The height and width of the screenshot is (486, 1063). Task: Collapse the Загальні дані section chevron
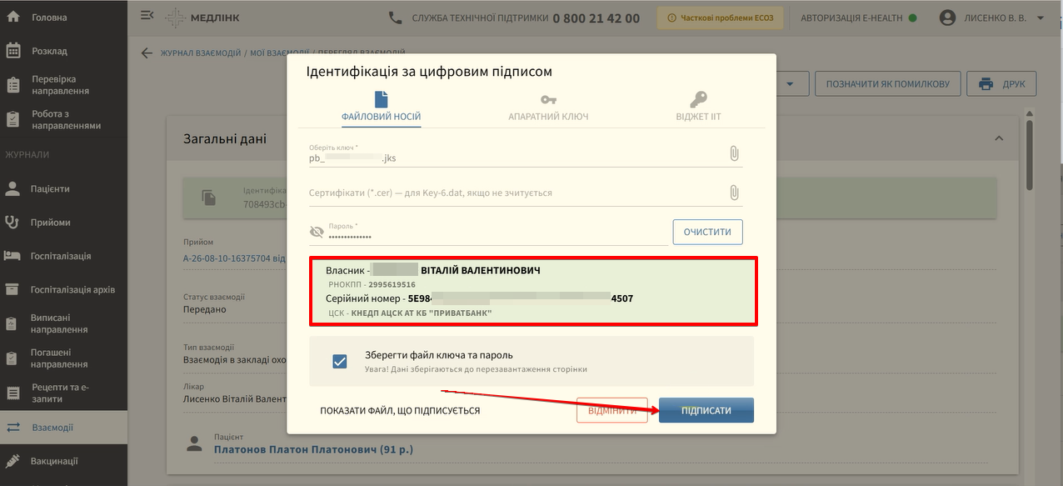999,138
